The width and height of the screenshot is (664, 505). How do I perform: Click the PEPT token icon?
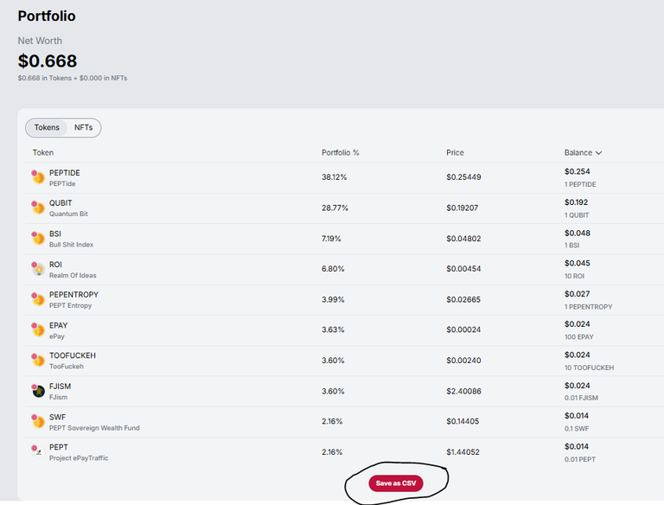tap(38, 451)
